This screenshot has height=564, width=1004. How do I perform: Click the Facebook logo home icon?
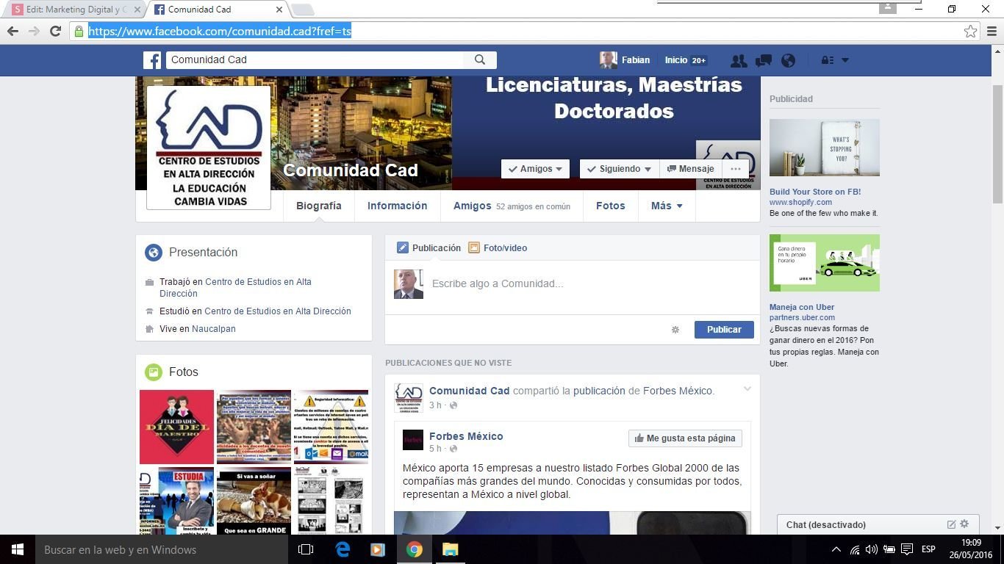coord(152,60)
